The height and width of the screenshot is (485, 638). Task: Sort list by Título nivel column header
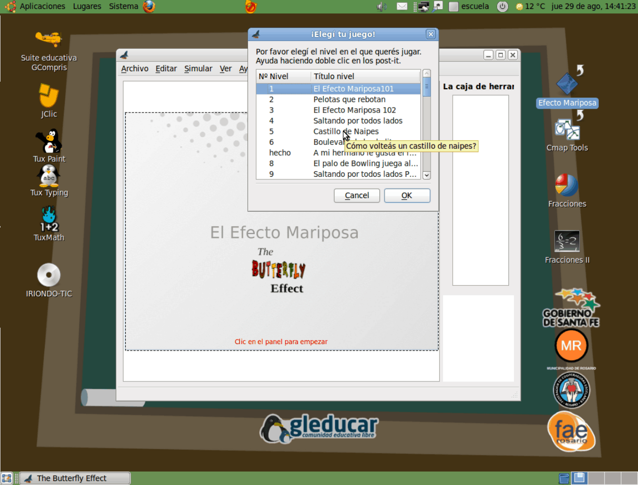[x=365, y=76]
